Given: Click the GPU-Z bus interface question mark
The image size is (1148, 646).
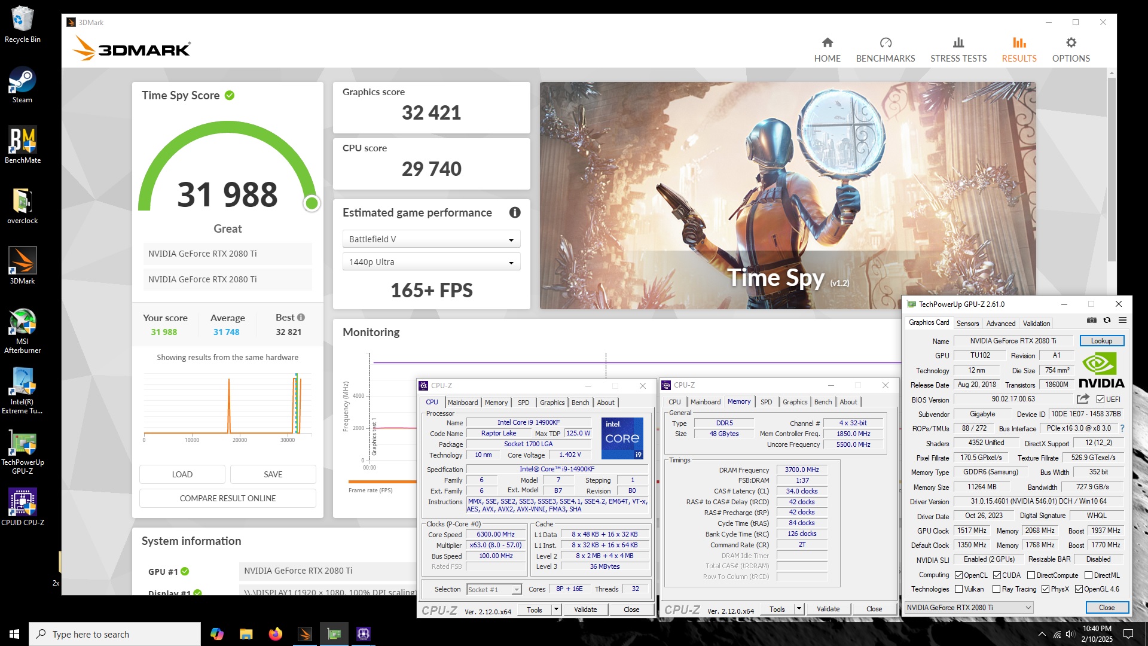Looking at the screenshot, I should pyautogui.click(x=1122, y=428).
